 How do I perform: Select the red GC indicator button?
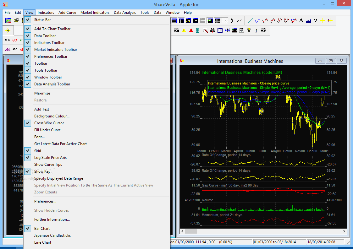point(15,40)
